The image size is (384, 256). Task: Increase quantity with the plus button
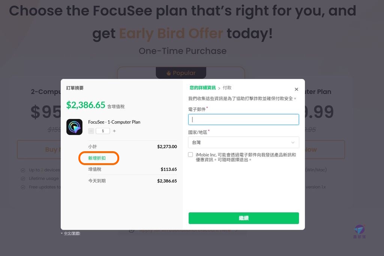pos(114,131)
